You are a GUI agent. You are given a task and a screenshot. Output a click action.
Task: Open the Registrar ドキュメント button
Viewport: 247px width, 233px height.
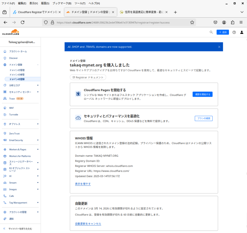(x=88, y=77)
